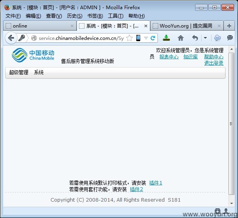Open the address bar history dropdown arrow
Viewport: 238px width, 218px height.
tap(146, 38)
